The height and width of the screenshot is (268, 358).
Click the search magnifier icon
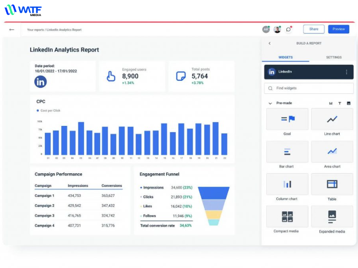[270, 88]
